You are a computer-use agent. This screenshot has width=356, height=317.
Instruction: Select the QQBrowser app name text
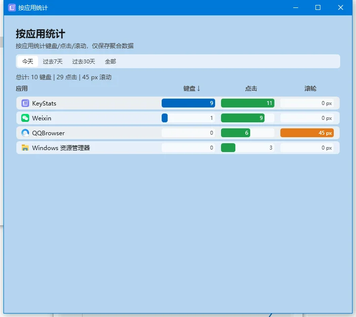coord(48,133)
